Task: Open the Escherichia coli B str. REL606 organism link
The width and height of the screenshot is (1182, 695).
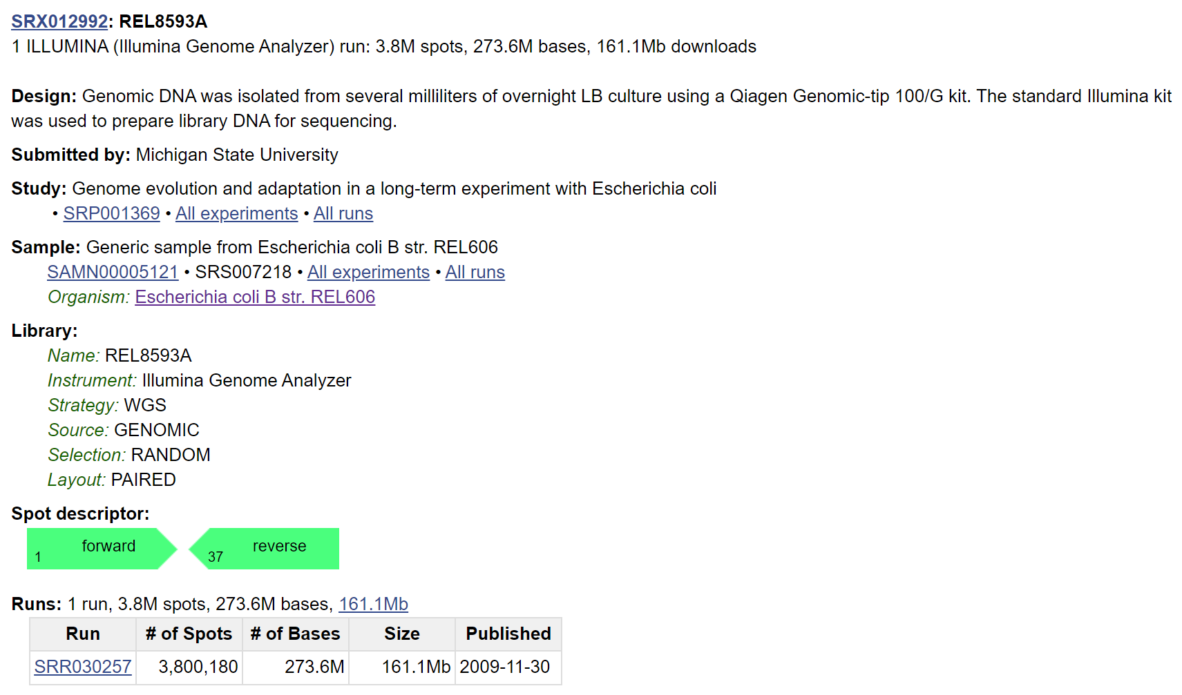Action: [x=255, y=297]
